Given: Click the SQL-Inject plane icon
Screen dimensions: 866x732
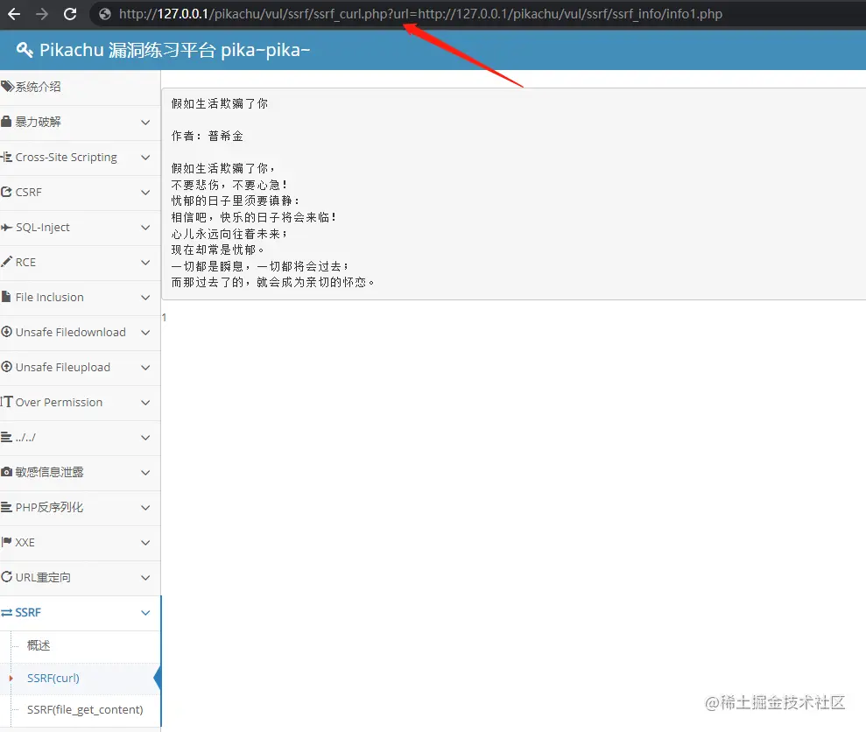Looking at the screenshot, I should 7,227.
